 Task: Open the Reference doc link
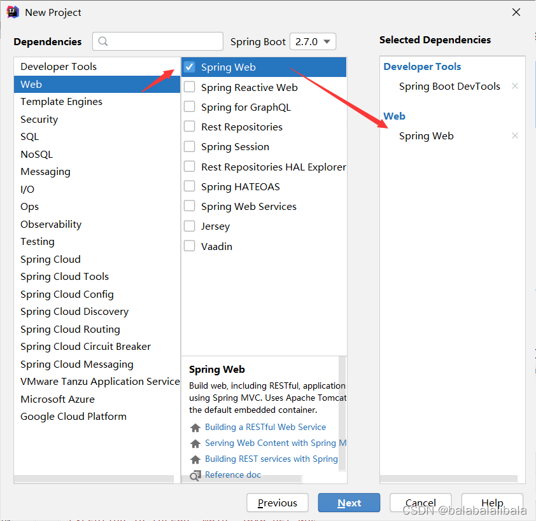tap(233, 475)
